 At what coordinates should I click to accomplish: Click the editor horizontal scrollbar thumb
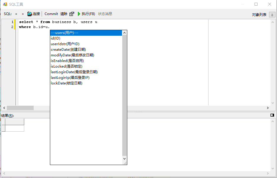[x=20, y=108]
